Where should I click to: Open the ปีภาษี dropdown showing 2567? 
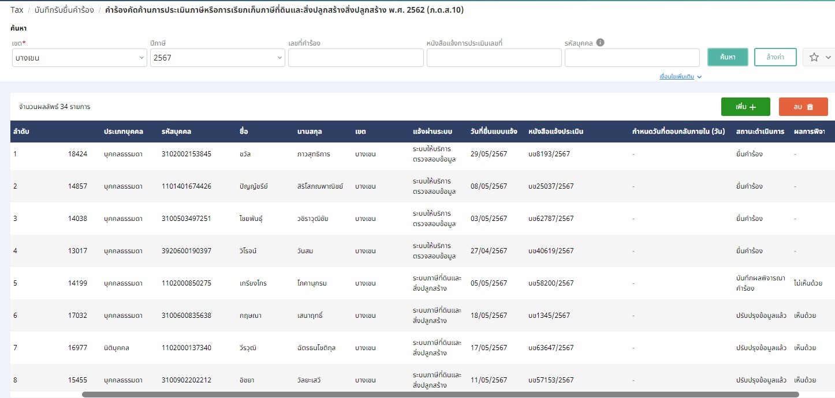point(217,58)
